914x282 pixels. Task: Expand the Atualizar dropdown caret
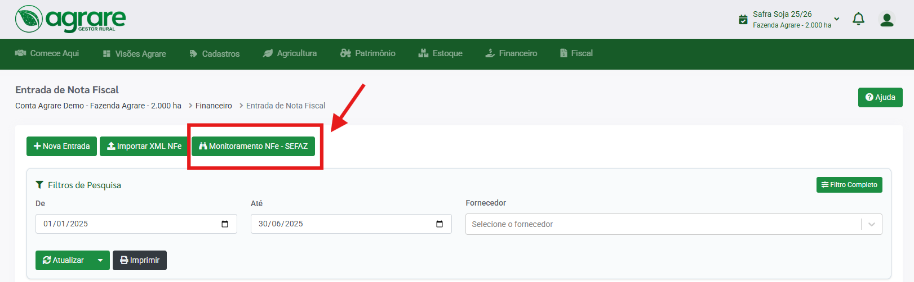[x=100, y=260]
